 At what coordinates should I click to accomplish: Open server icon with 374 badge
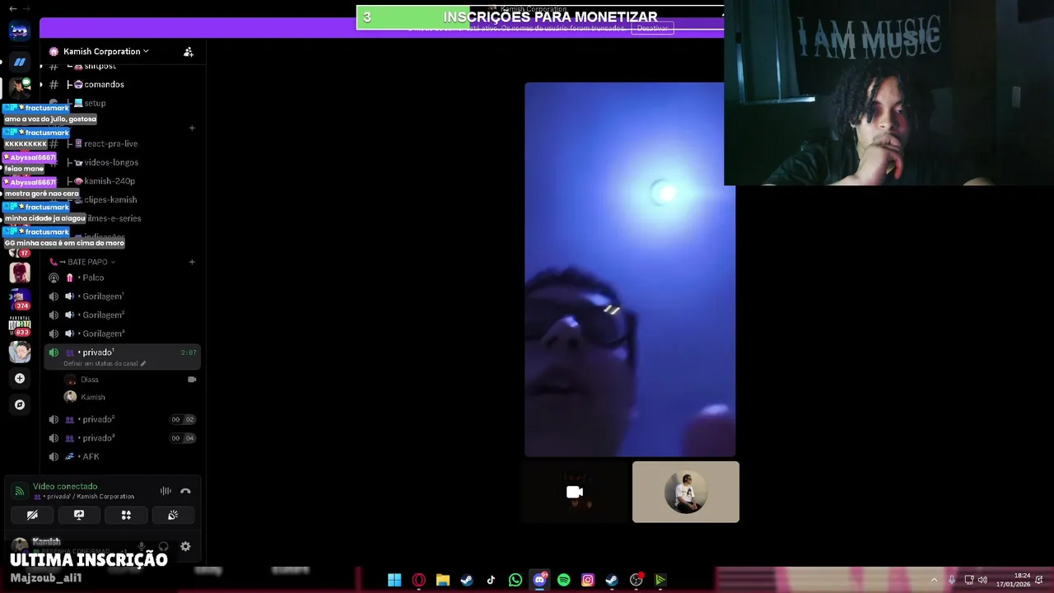[20, 298]
